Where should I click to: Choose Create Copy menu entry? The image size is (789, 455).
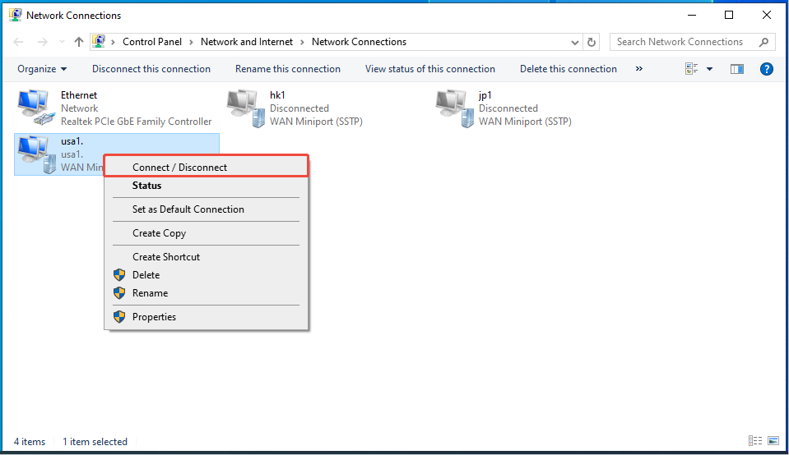click(x=207, y=233)
